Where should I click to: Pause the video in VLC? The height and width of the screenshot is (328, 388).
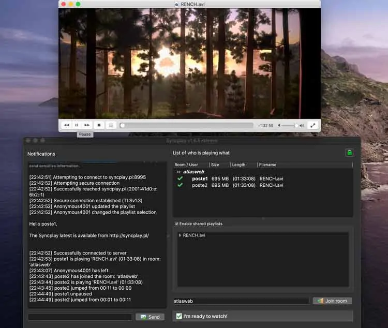pos(77,125)
